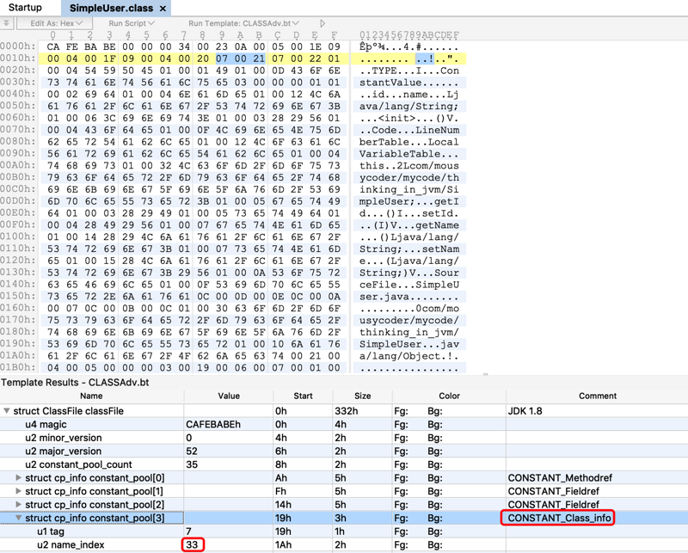Image resolution: width=688 pixels, height=553 pixels.
Task: Click the value 52 of major_version
Action: tap(192, 452)
